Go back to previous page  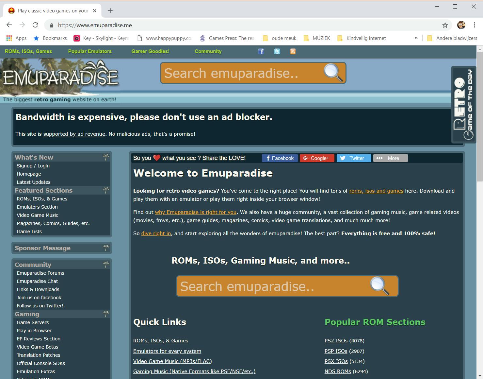(9, 25)
